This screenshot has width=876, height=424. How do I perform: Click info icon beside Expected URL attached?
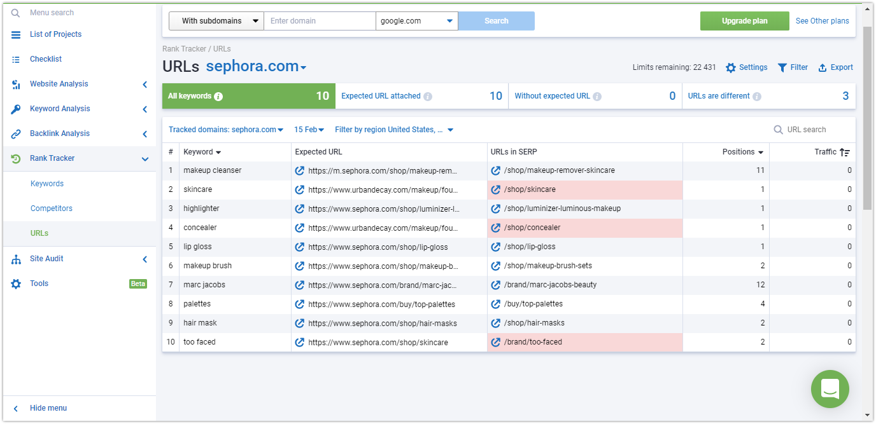click(x=428, y=97)
